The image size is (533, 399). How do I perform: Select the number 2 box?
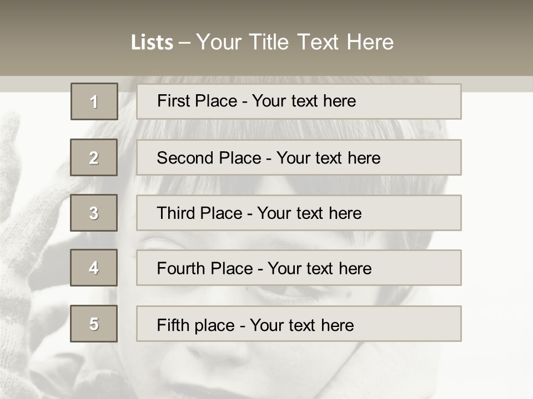click(94, 157)
